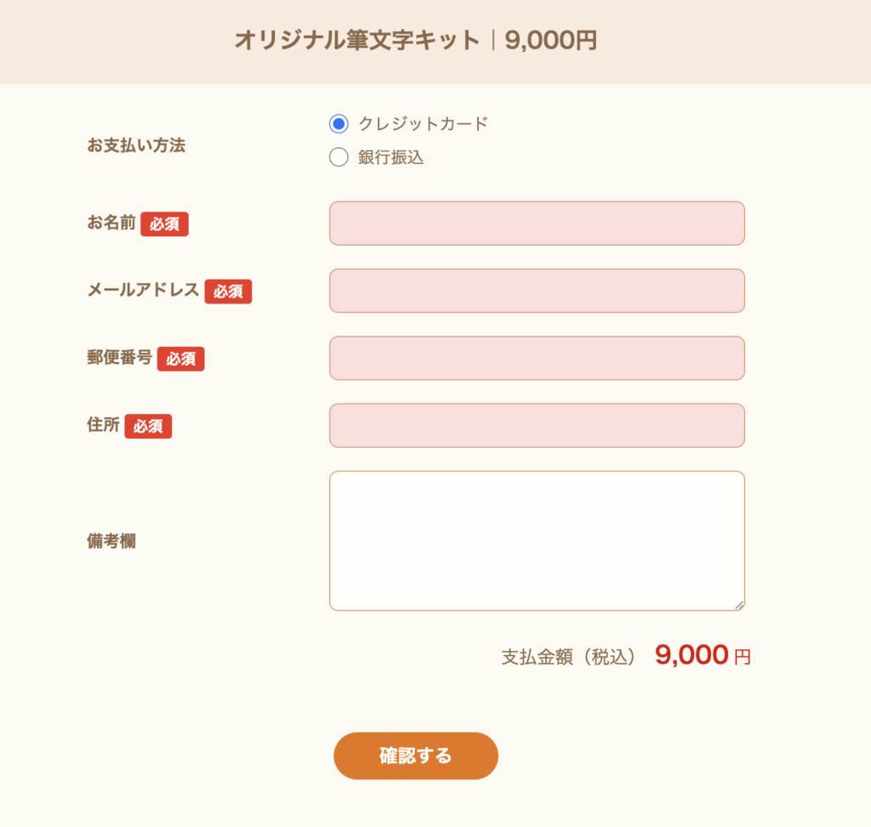
Task: Click into the メールアドレス text field
Action: coord(537,291)
